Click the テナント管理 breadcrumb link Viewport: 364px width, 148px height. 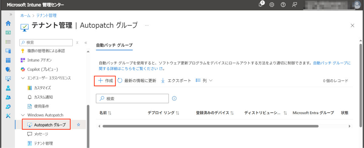click(x=46, y=15)
